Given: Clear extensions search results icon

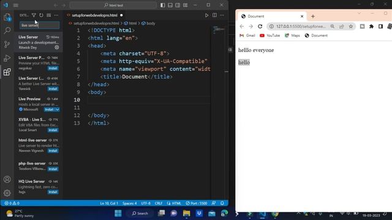Looking at the screenshot, I should pyautogui.click(x=49, y=15).
